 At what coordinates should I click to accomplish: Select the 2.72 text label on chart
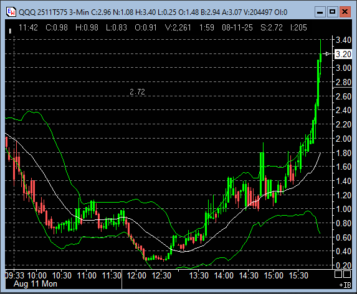pos(137,92)
